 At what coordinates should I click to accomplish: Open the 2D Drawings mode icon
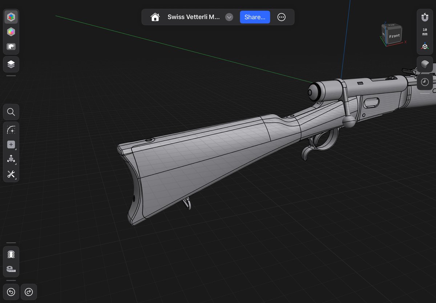tap(11, 47)
